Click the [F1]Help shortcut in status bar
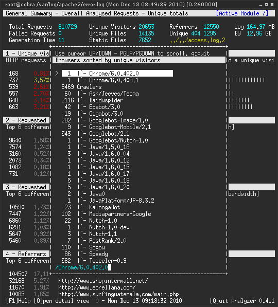278x307 pixels. pos(18,301)
